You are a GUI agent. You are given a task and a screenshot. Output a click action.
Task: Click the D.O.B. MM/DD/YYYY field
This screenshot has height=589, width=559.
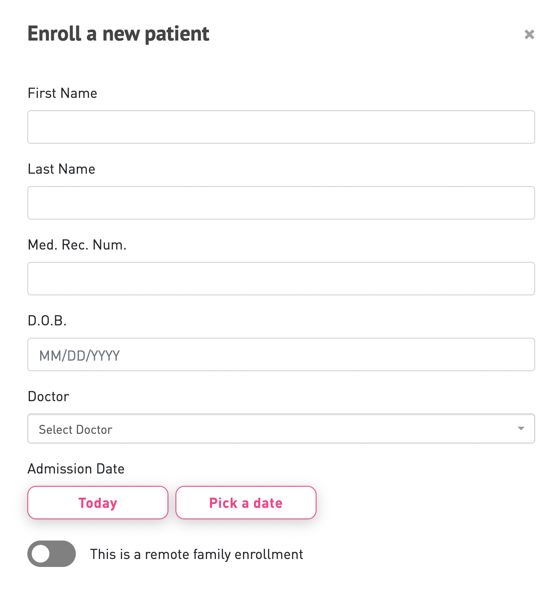281,354
